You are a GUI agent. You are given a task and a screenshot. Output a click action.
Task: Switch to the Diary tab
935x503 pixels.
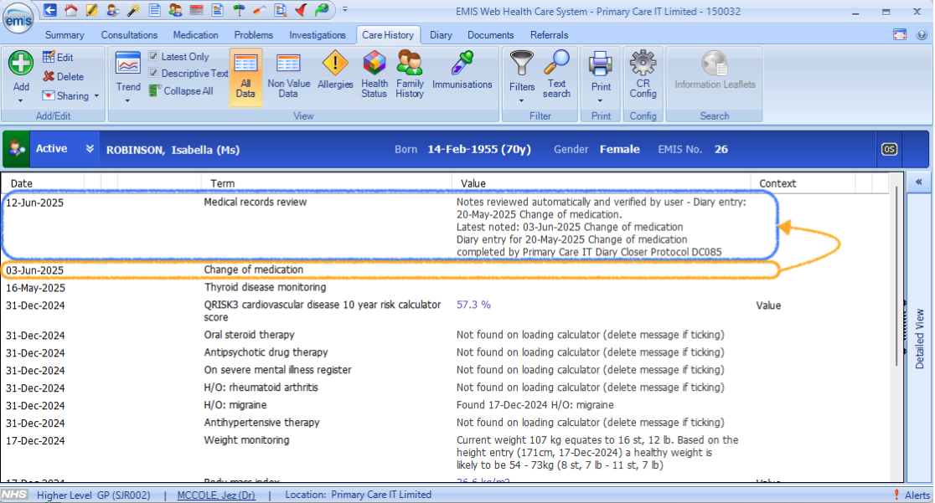[x=441, y=35]
